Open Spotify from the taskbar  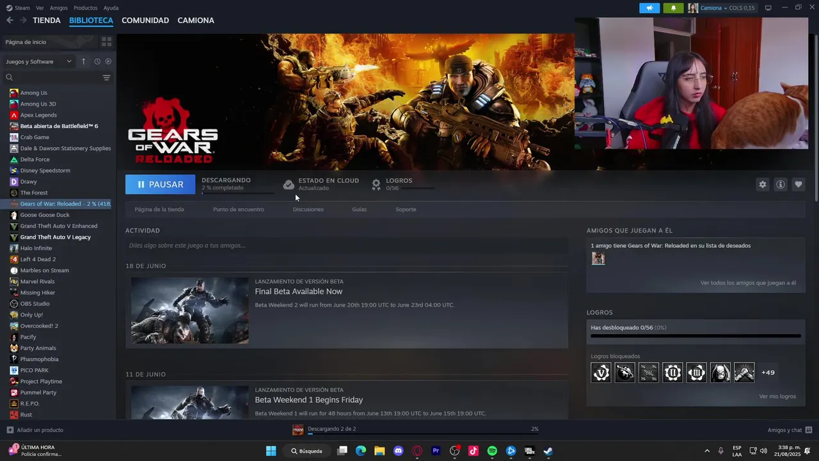point(492,451)
